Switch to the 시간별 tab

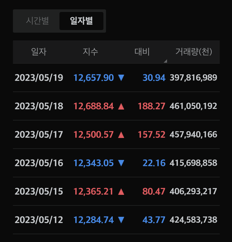point(37,21)
